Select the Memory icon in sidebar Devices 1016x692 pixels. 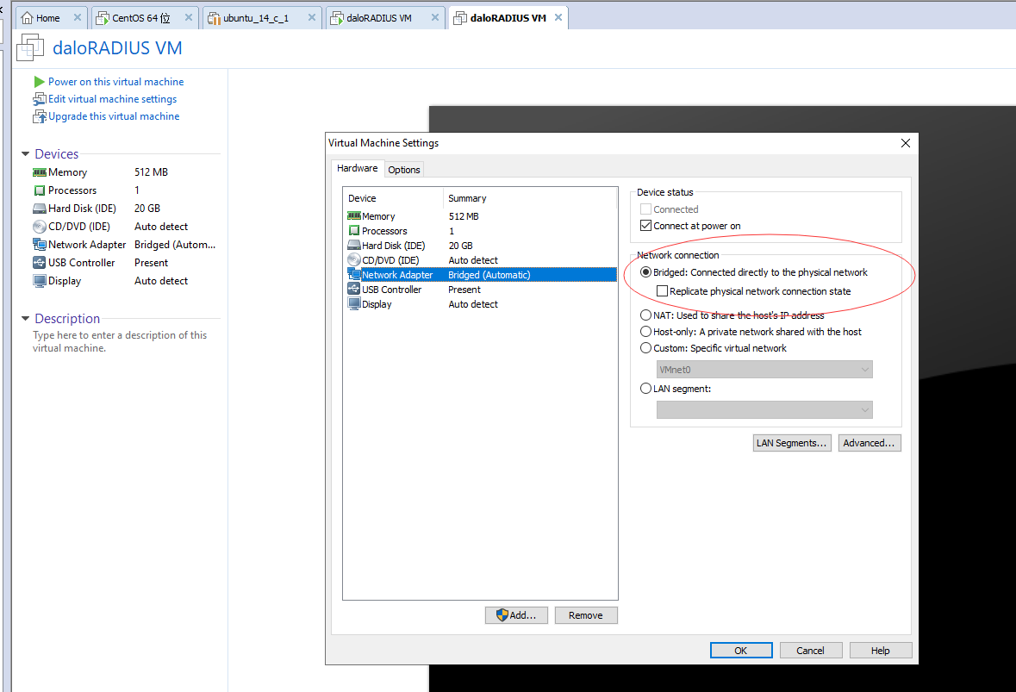click(x=39, y=172)
